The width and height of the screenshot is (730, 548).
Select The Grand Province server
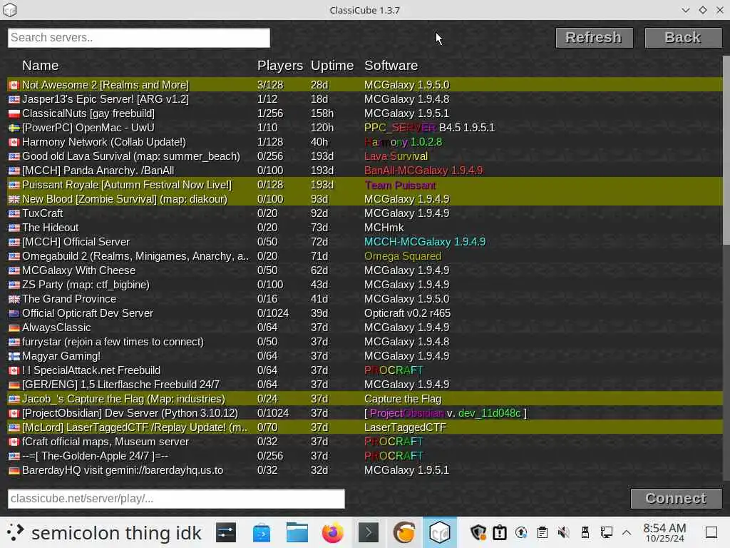point(364,299)
